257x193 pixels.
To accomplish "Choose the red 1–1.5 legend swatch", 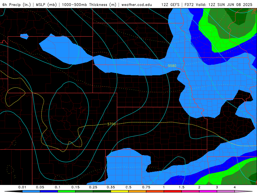I will tap(173, 191).
